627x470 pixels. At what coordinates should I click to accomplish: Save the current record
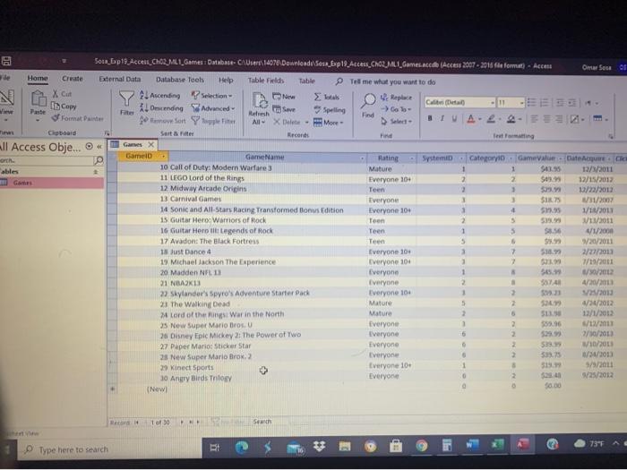(x=284, y=109)
